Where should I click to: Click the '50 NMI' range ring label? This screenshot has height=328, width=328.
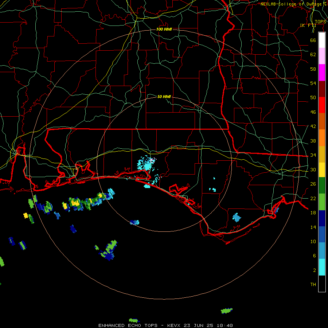pyautogui.click(x=164, y=97)
